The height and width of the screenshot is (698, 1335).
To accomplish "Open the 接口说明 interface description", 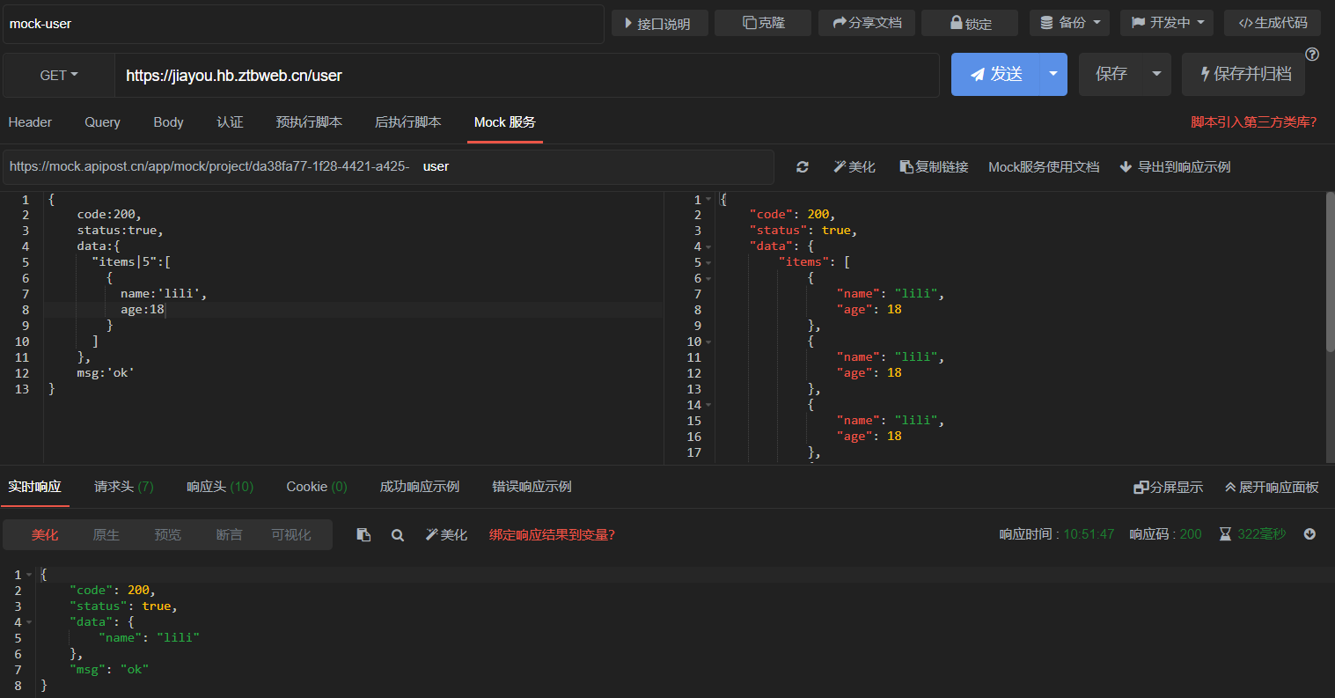I will tap(659, 23).
